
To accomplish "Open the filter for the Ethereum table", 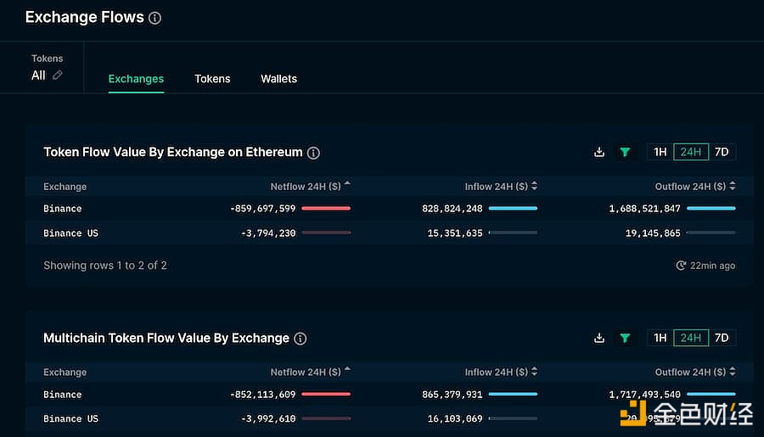I will [x=625, y=152].
